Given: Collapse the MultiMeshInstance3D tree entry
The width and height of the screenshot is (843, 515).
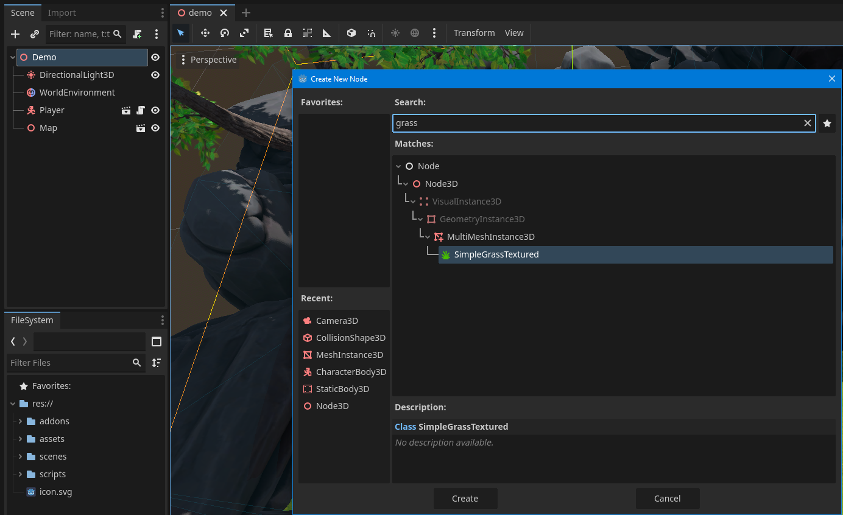Looking at the screenshot, I should coord(428,237).
